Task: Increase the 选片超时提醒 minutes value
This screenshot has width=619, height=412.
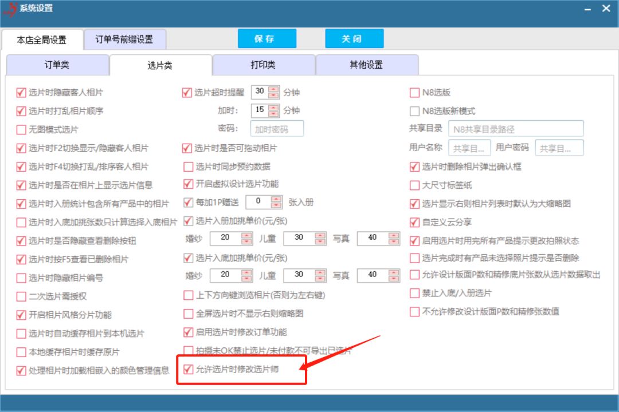Action: pyautogui.click(x=273, y=89)
